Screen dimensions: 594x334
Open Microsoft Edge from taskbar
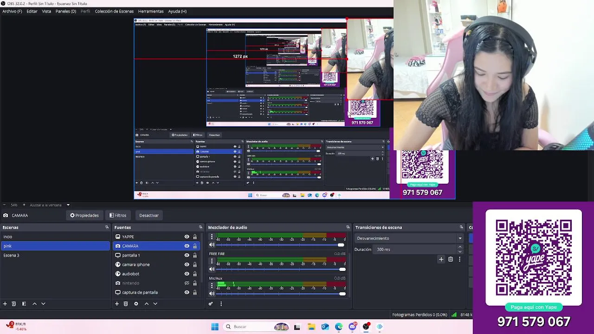339,327
